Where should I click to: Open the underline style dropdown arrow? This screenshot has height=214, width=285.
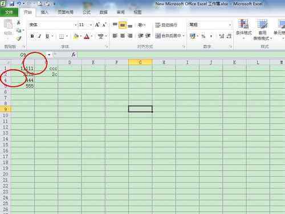52,36
